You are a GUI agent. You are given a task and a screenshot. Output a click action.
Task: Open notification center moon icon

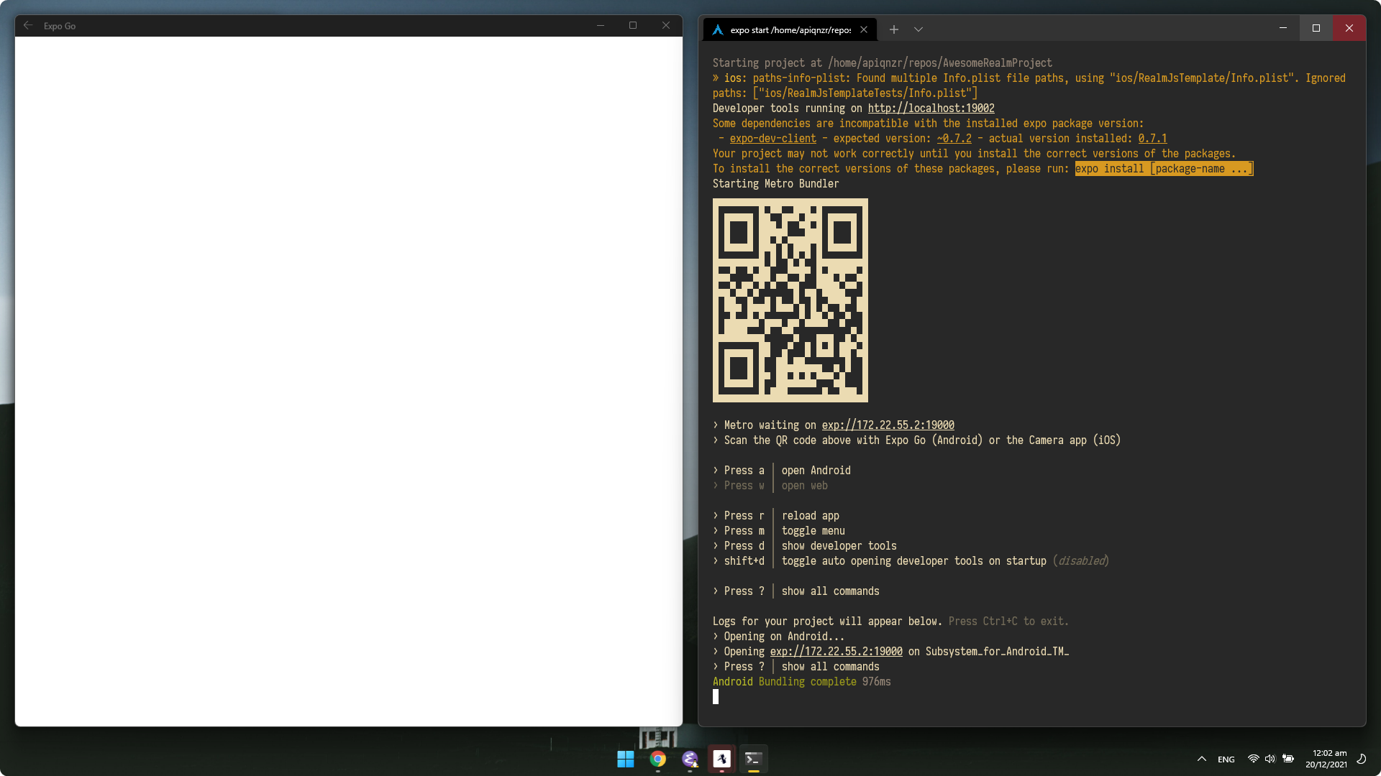tap(1361, 759)
